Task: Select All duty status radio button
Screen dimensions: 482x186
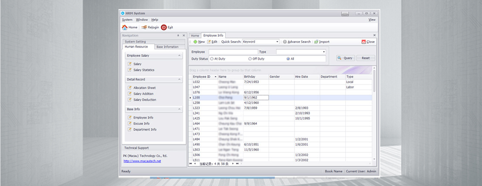Action: coord(288,59)
